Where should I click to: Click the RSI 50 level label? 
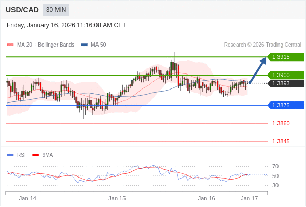point(275,176)
